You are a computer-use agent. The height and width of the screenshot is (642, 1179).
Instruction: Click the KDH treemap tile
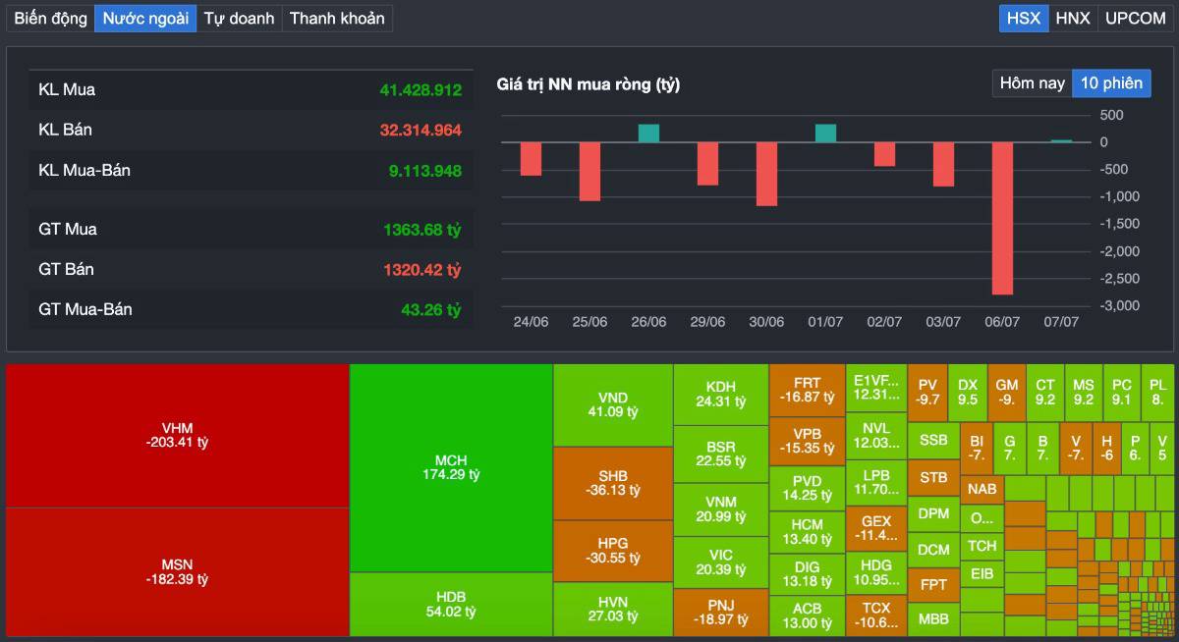click(720, 394)
